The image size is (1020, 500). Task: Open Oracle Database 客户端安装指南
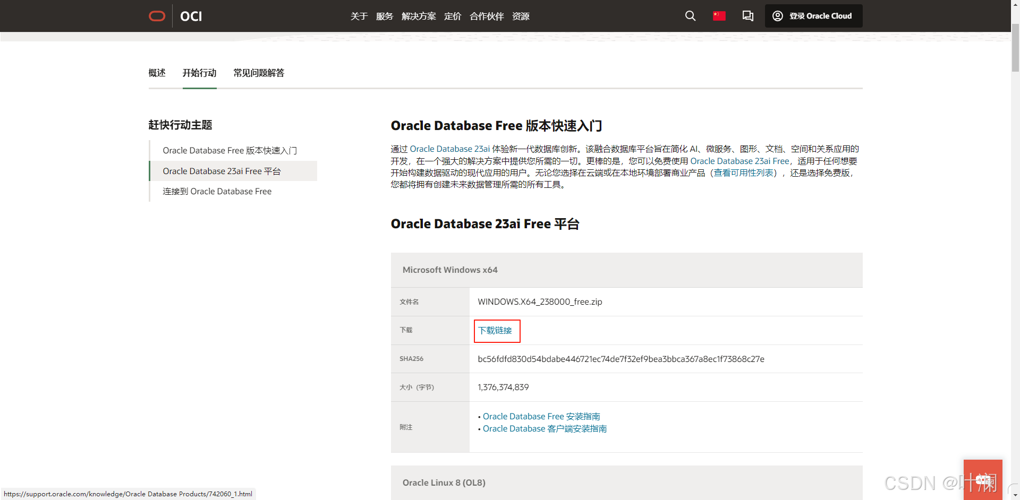(545, 428)
